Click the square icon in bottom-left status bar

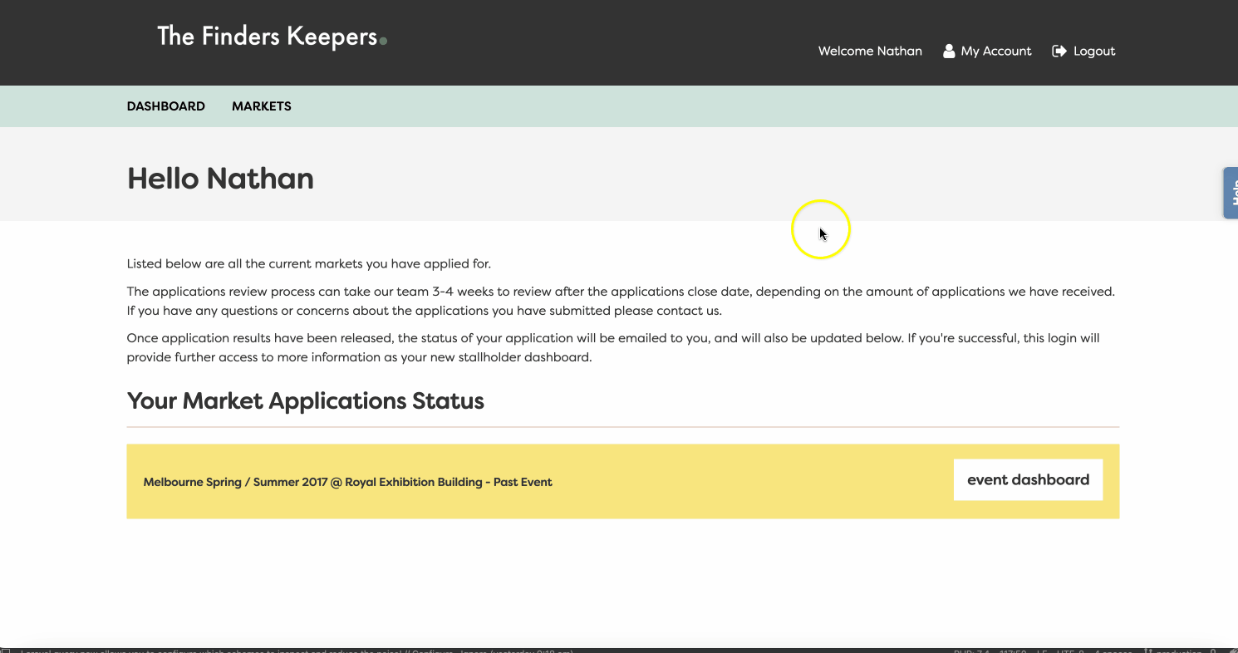pyautogui.click(x=6, y=650)
